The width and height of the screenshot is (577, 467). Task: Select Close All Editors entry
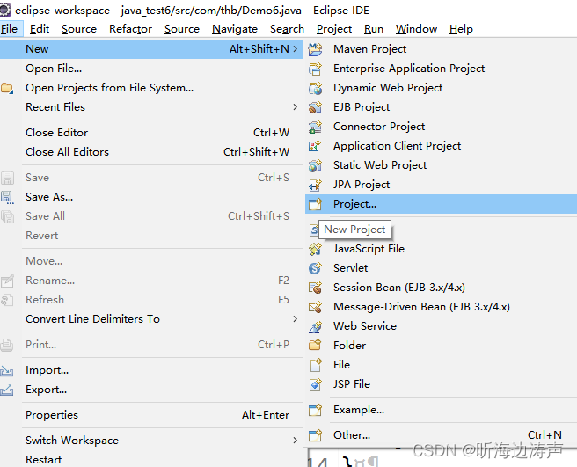pos(151,152)
